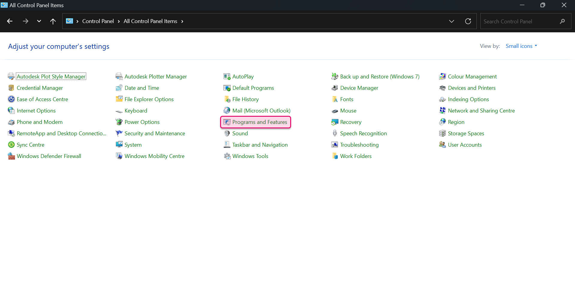This screenshot has width=575, height=296.
Task: Go up one level with Up arrow
Action: tap(53, 21)
